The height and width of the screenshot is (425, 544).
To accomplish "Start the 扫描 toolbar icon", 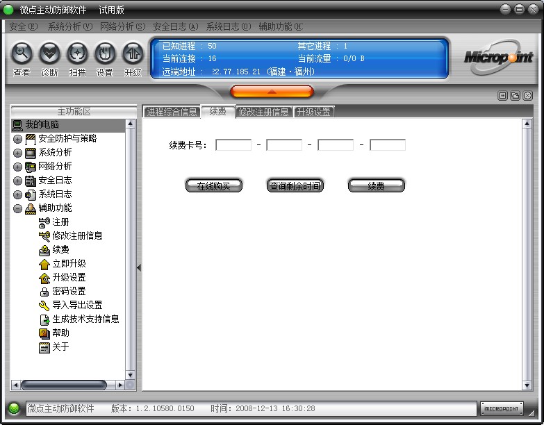I will [77, 53].
